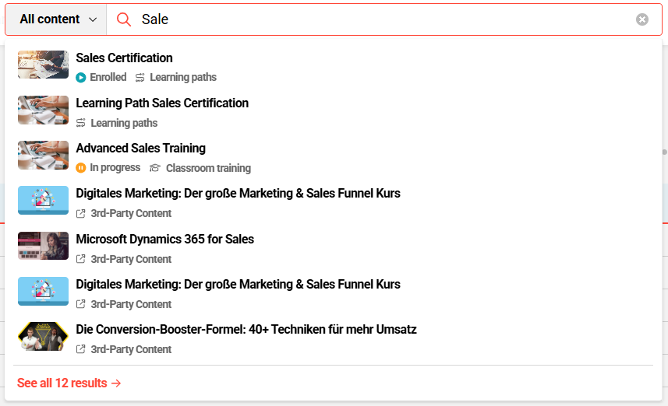Open the All content dropdown
This screenshot has width=668, height=406.
(57, 19)
